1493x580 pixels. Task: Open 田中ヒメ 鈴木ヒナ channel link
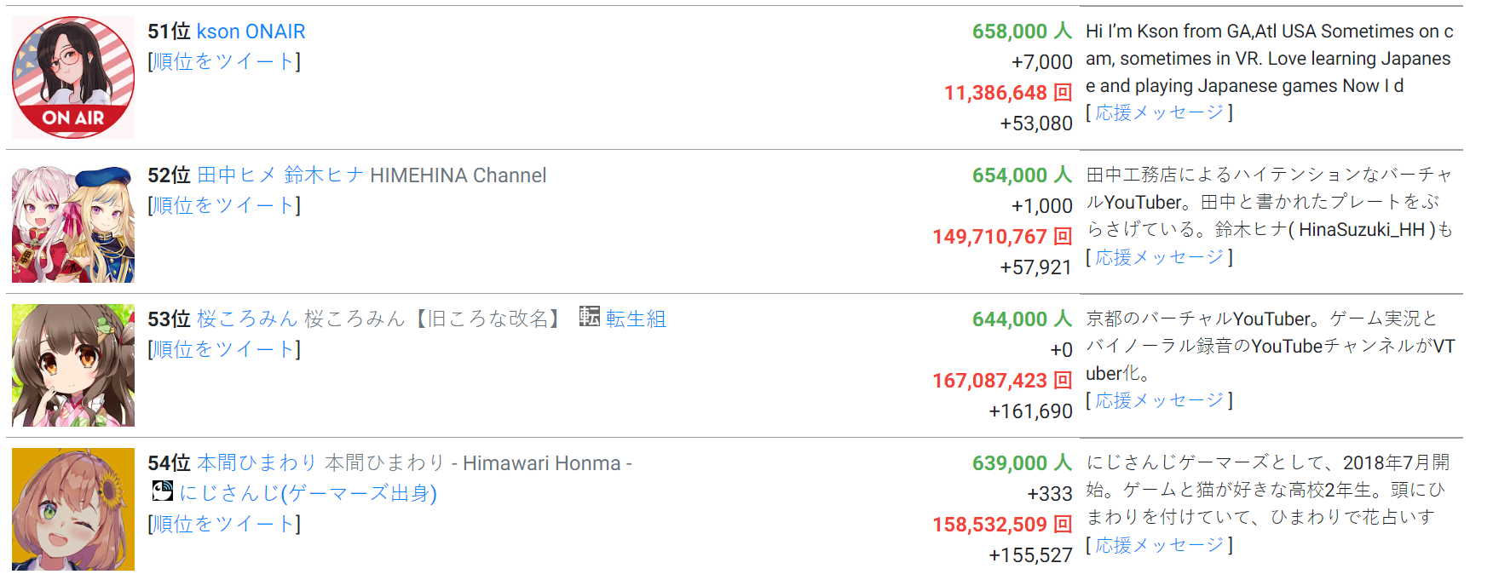click(280, 175)
